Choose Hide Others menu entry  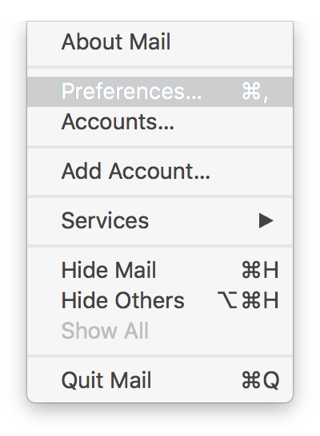[x=160, y=300]
